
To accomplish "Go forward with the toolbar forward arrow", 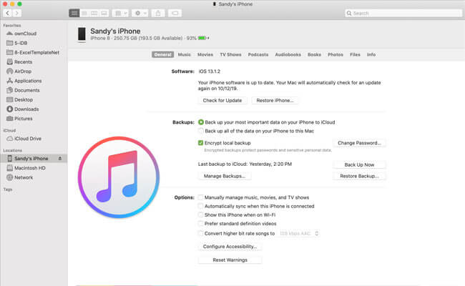I will pos(17,13).
